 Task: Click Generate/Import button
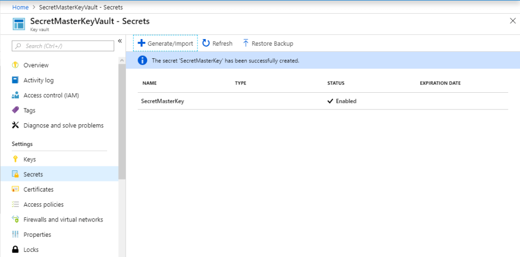[166, 44]
